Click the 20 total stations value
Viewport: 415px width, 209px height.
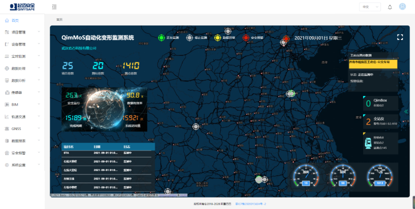[98, 65]
